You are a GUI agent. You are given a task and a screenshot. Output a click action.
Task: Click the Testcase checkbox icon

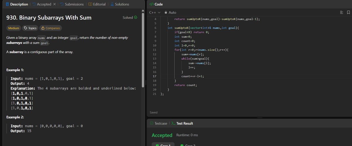tap(152, 123)
